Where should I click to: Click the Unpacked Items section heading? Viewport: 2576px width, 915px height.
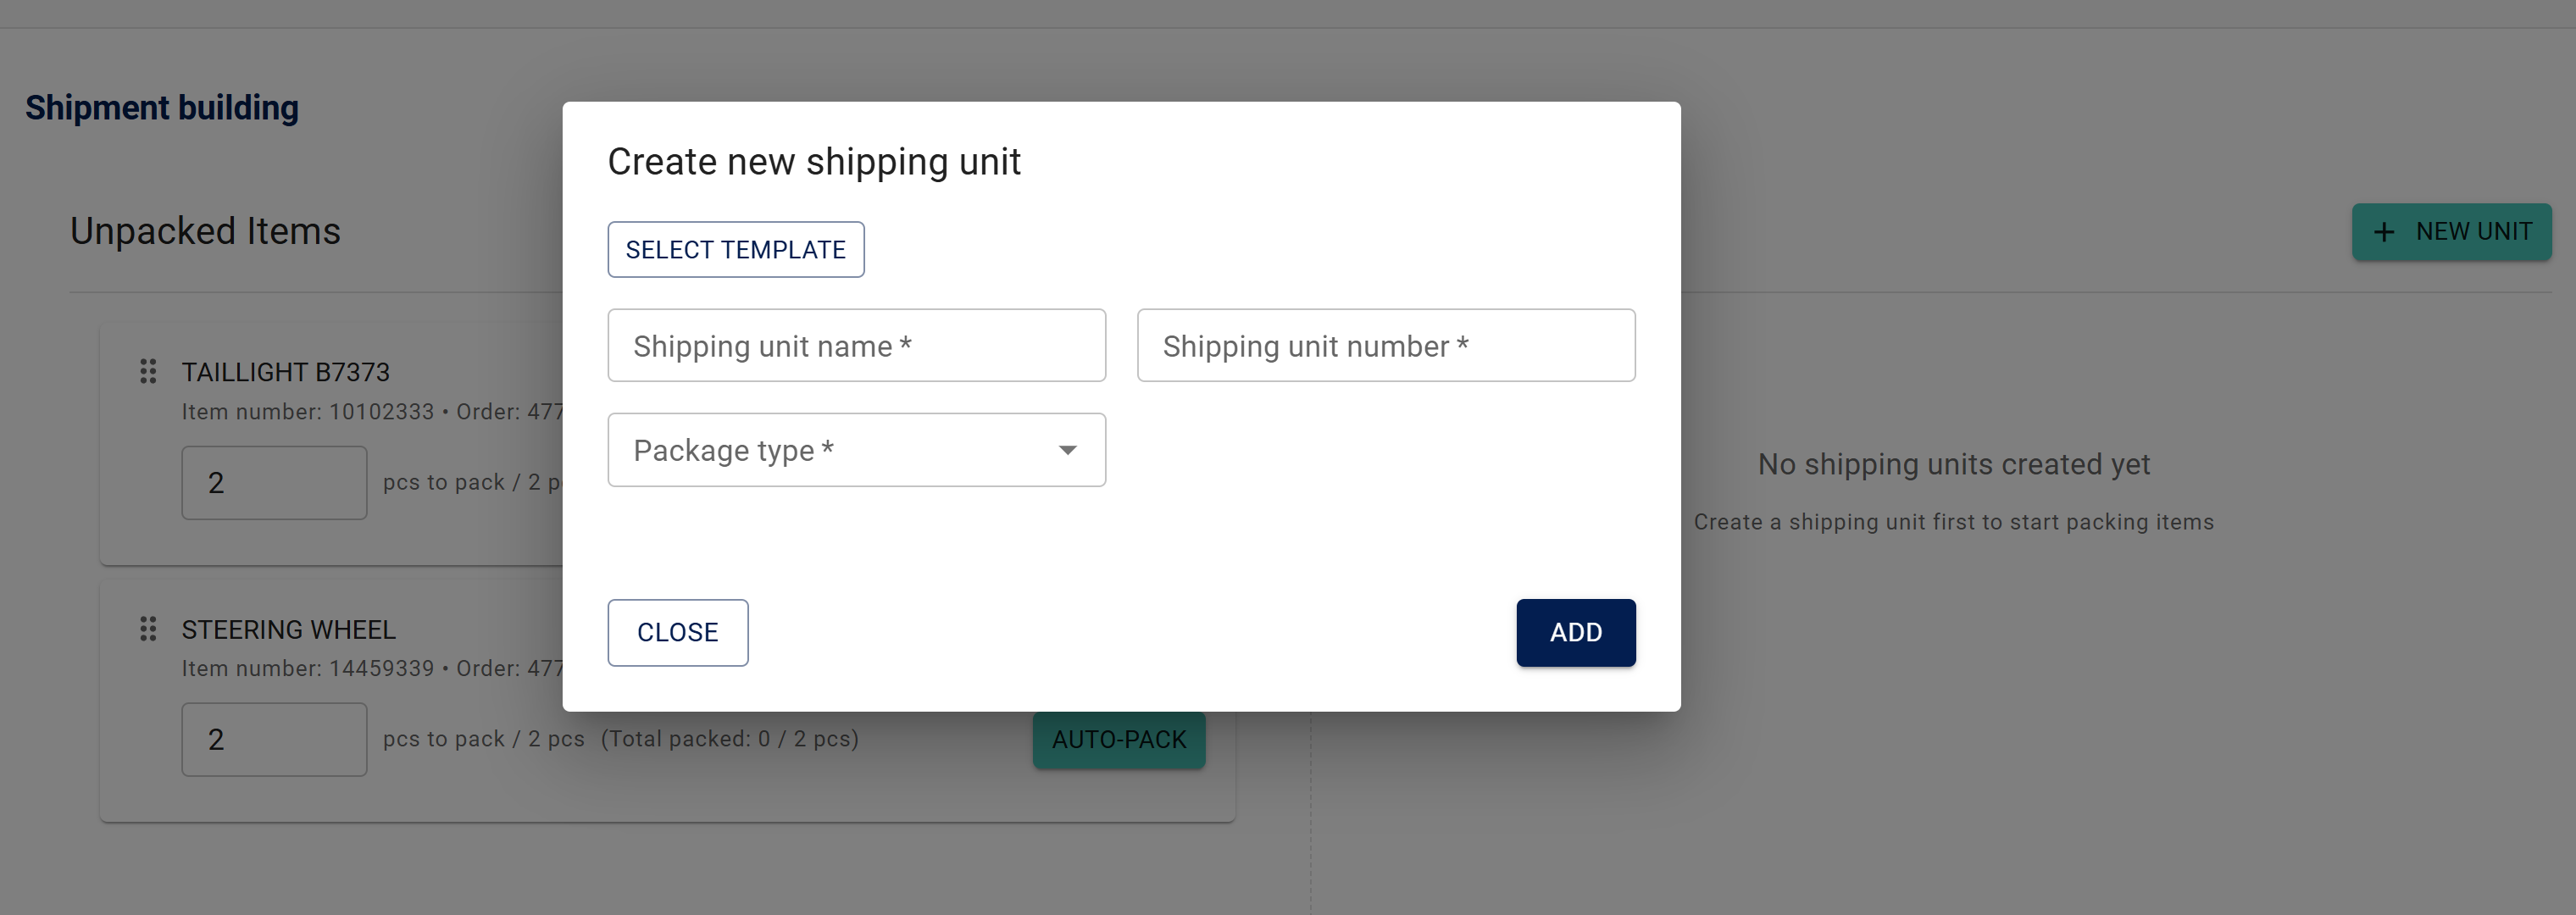pos(205,231)
